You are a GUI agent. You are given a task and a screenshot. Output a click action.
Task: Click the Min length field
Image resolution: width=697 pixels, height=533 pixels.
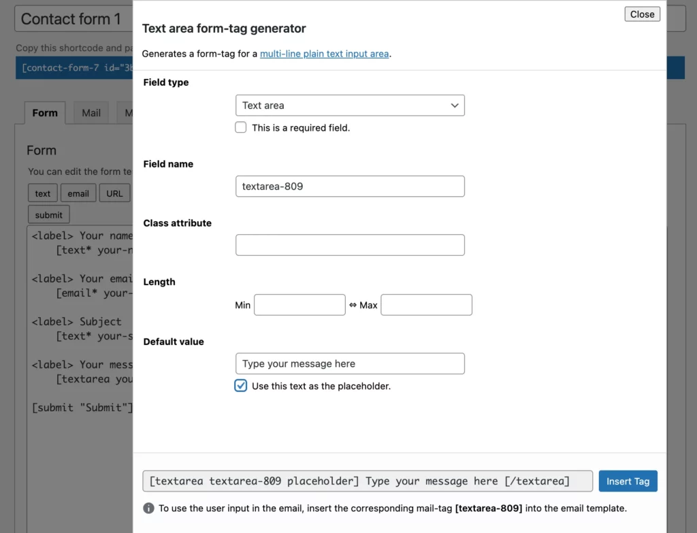[299, 305]
